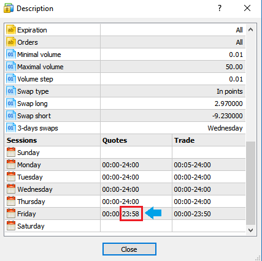Click the Minimal volume row icon
Image resolution: width=262 pixels, height=261 pixels.
pyautogui.click(x=11, y=55)
